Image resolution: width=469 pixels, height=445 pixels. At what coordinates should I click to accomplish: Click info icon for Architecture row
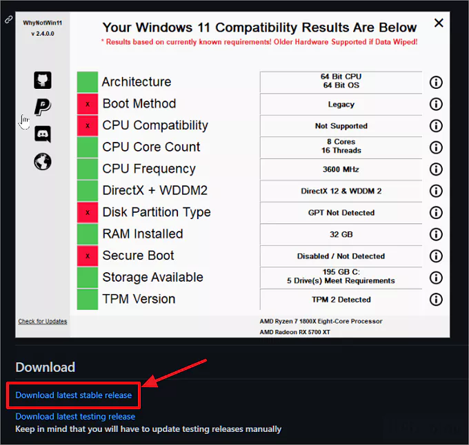tap(436, 82)
